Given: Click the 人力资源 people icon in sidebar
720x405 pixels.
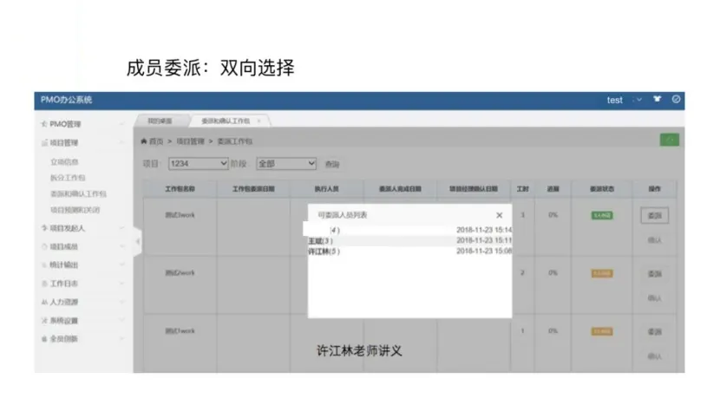Looking at the screenshot, I should [44, 302].
